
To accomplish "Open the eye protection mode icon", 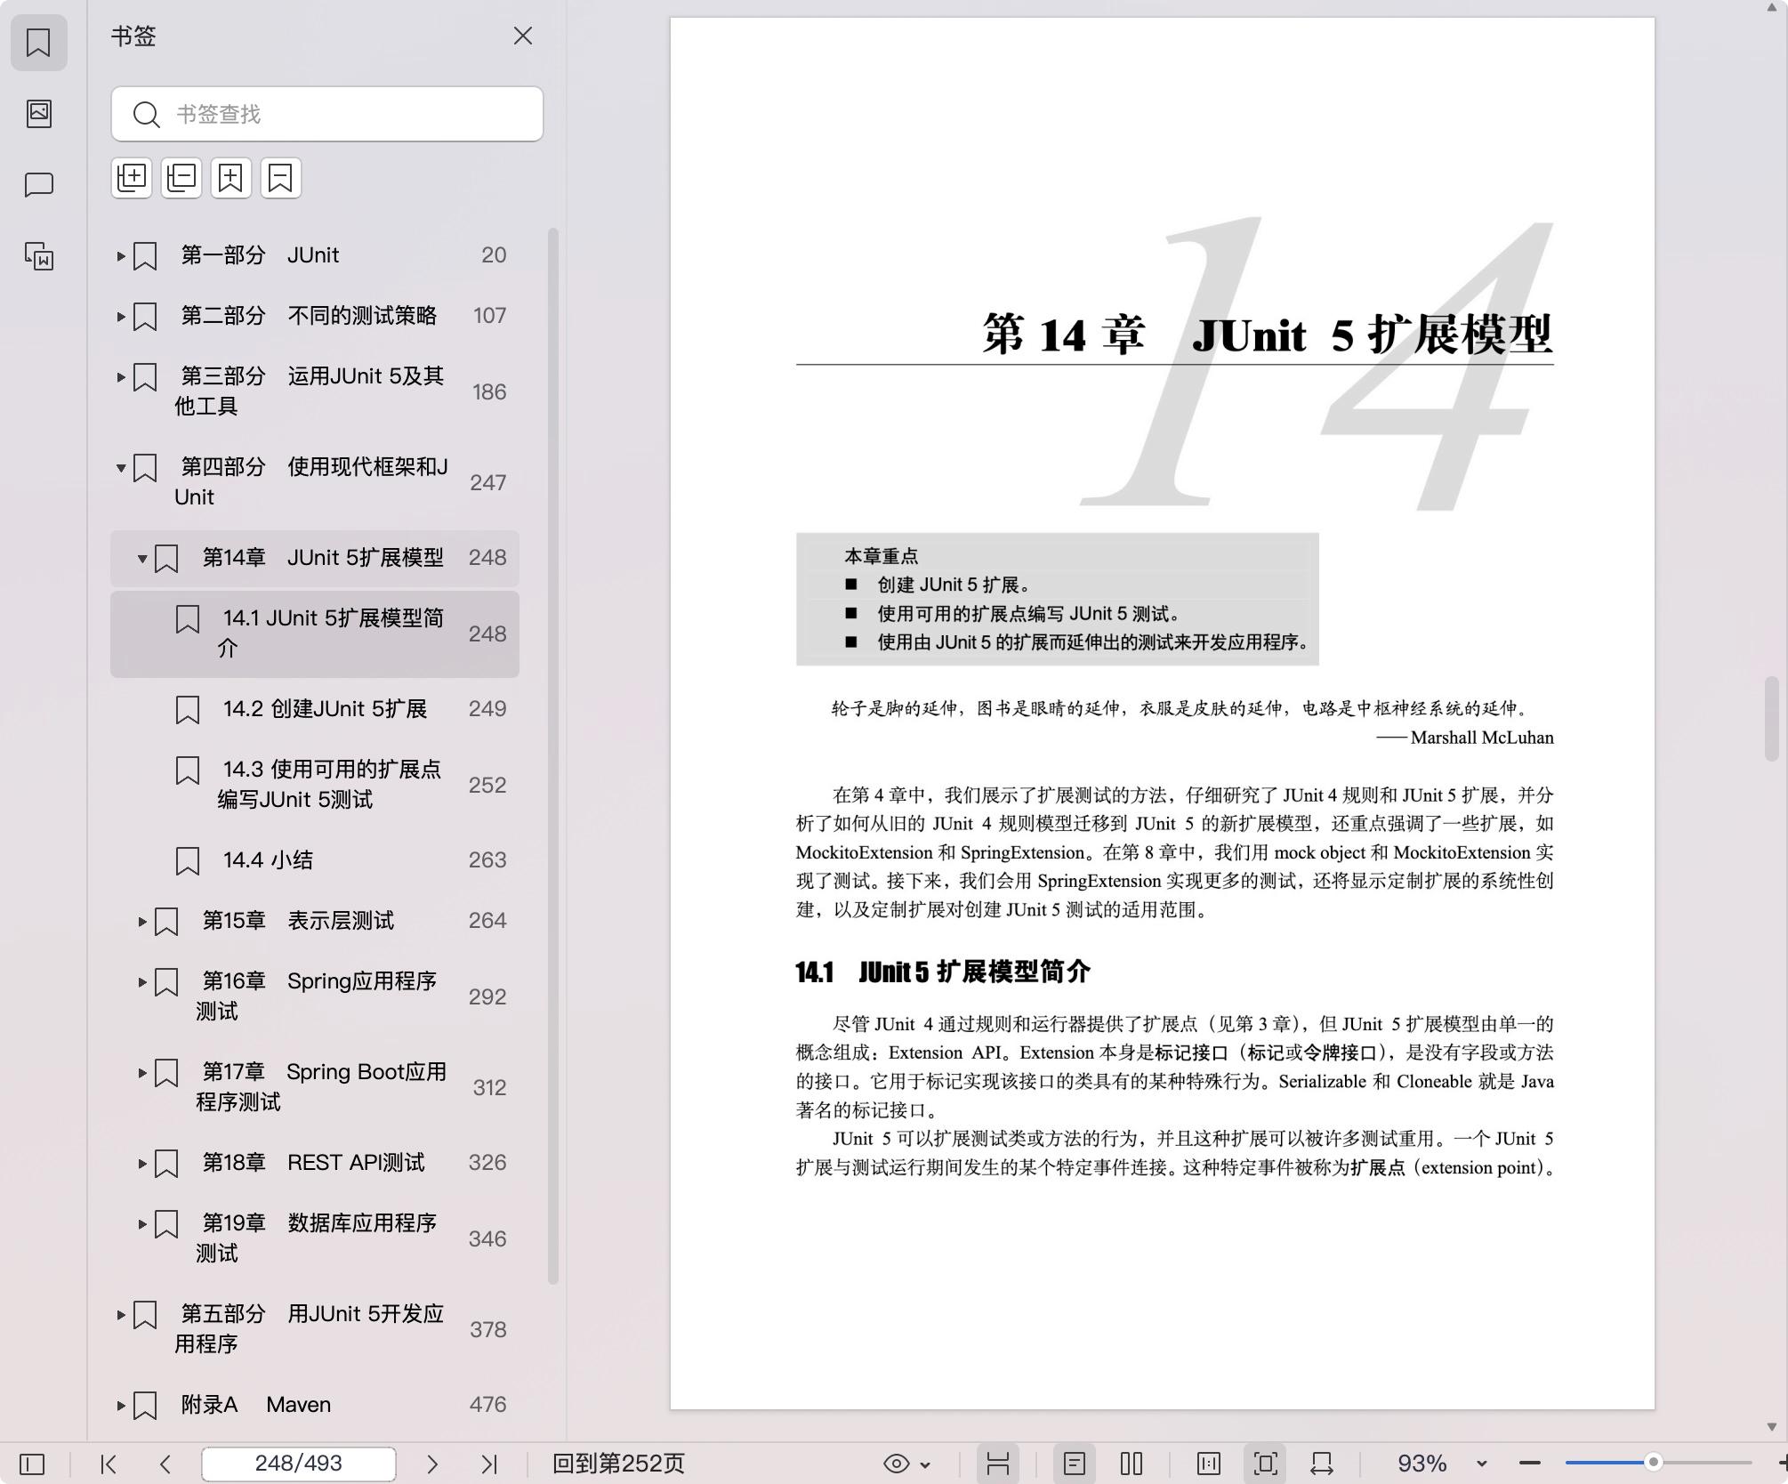I will pyautogui.click(x=896, y=1464).
